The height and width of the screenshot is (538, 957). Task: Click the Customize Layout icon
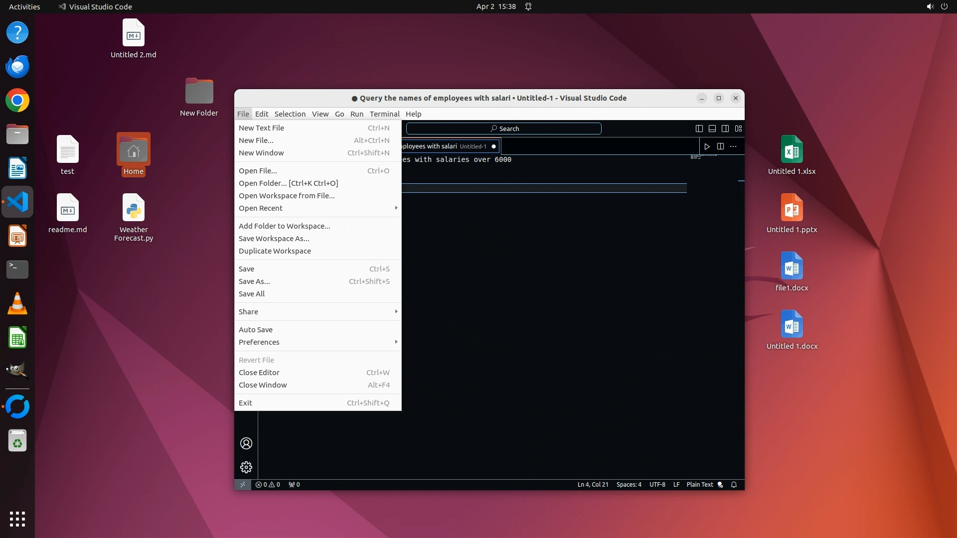point(739,129)
